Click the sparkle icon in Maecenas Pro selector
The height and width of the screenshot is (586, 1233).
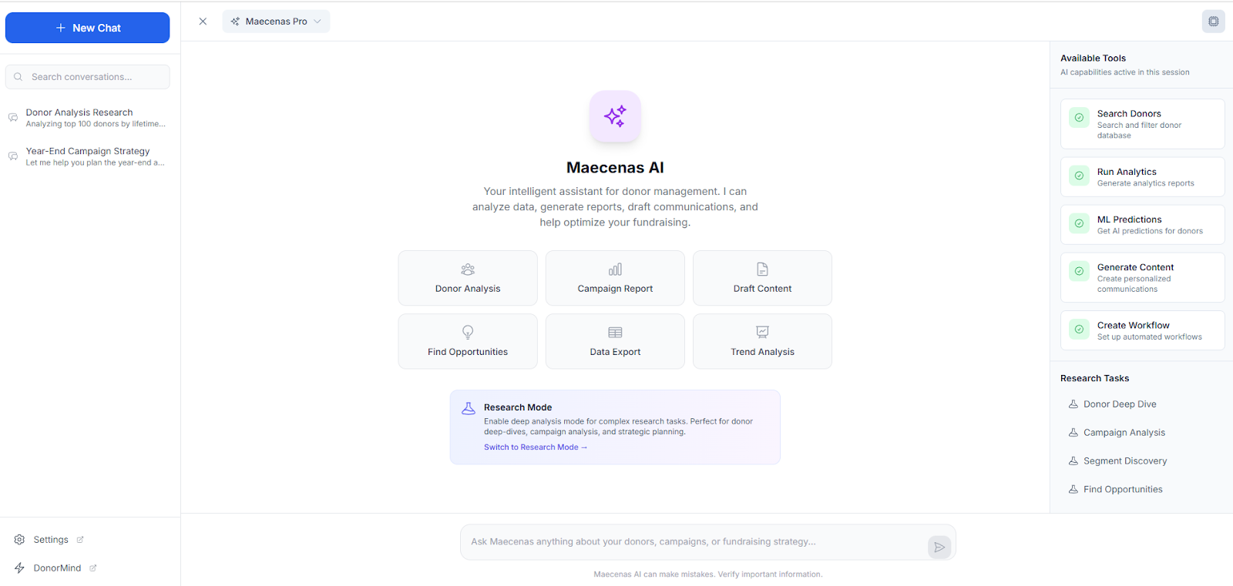(235, 22)
